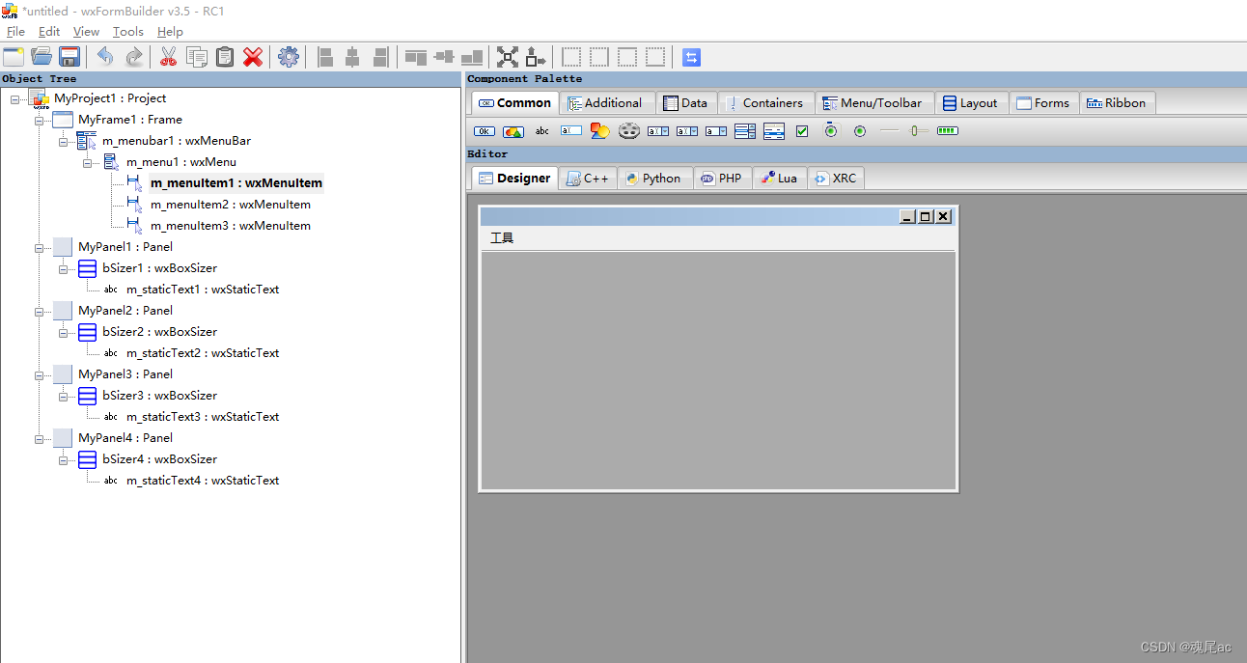
Task: Insert a wxTextCtrl from the Common palette
Action: pos(570,130)
